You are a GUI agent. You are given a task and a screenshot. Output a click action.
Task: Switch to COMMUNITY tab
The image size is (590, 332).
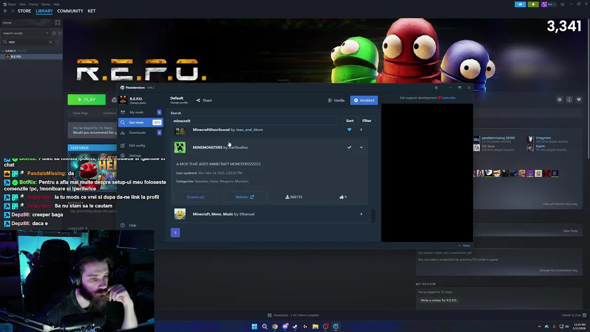[x=70, y=11]
